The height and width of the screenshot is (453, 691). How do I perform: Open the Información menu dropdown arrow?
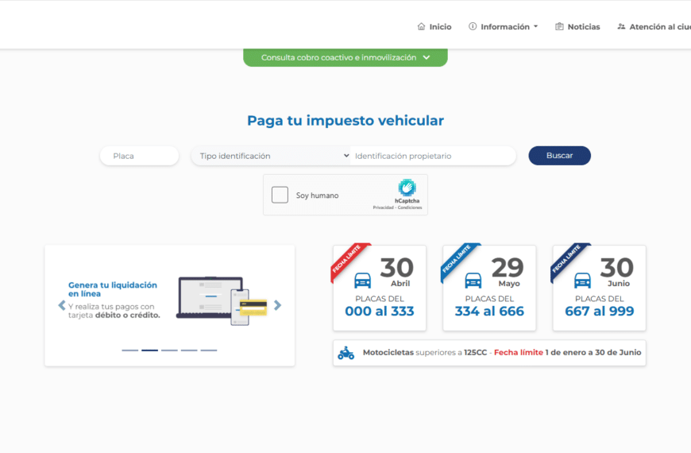536,26
